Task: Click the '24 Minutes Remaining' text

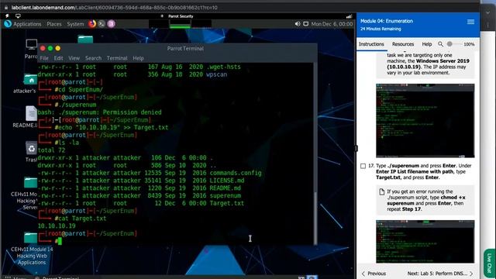Action: [x=381, y=29]
